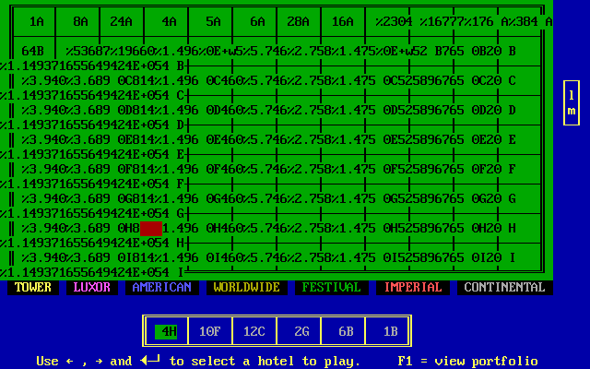Choose the IMPERIAL hotel label
The image size is (590, 369).
(x=413, y=288)
